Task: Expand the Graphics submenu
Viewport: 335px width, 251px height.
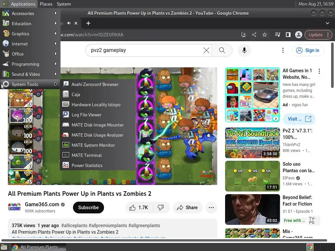Action: tap(30, 34)
